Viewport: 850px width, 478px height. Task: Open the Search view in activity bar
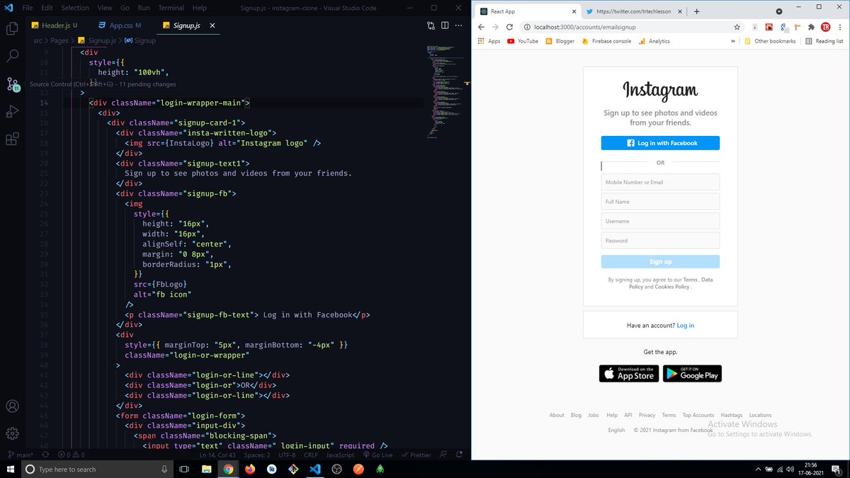click(12, 56)
